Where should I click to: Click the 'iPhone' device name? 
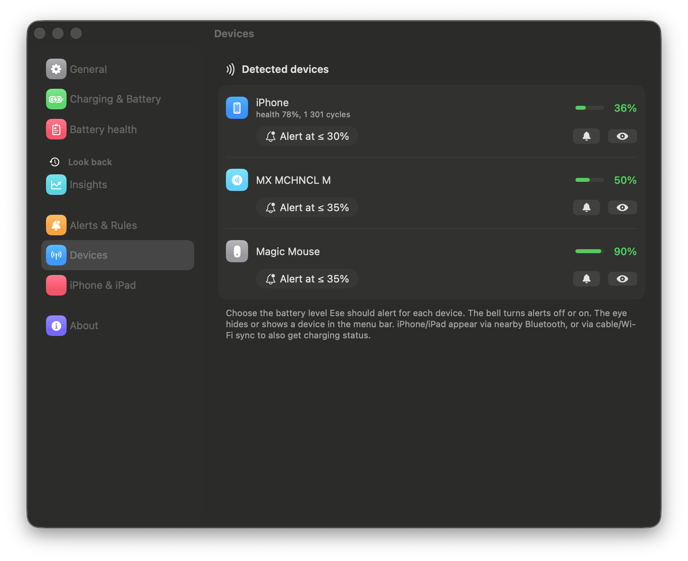pyautogui.click(x=272, y=103)
